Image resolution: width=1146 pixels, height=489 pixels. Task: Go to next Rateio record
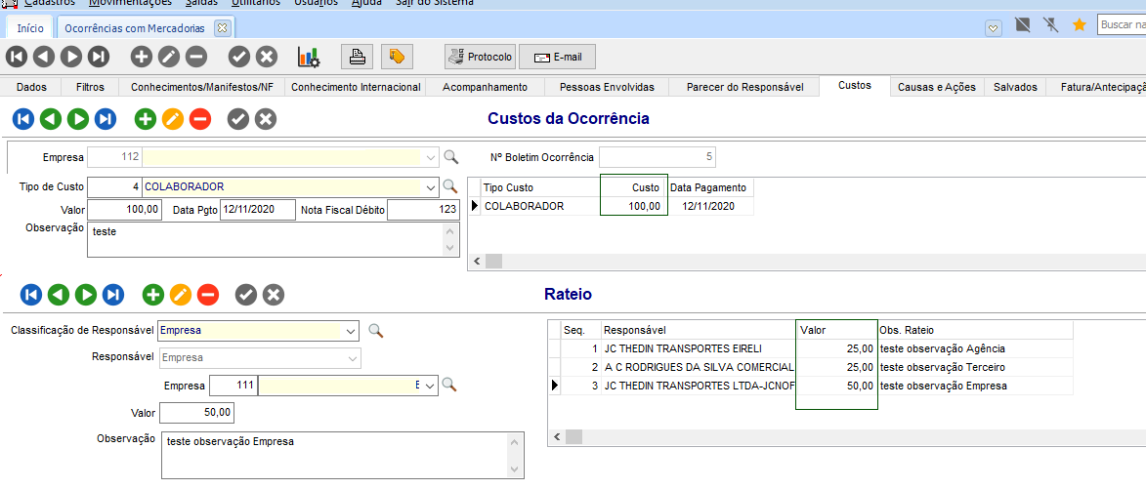point(86,295)
